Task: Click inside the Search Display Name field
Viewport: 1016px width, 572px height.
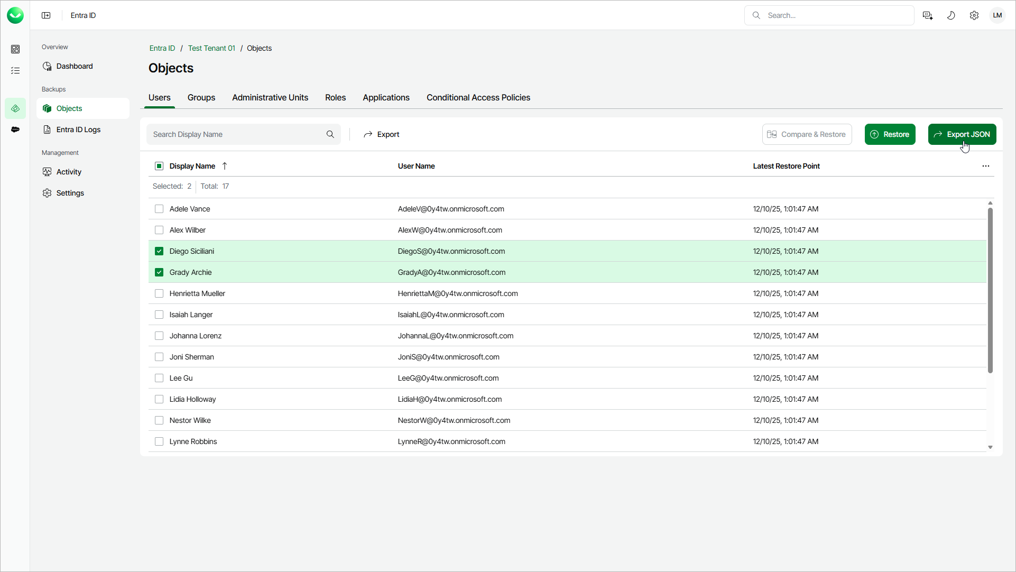Action: pyautogui.click(x=233, y=134)
